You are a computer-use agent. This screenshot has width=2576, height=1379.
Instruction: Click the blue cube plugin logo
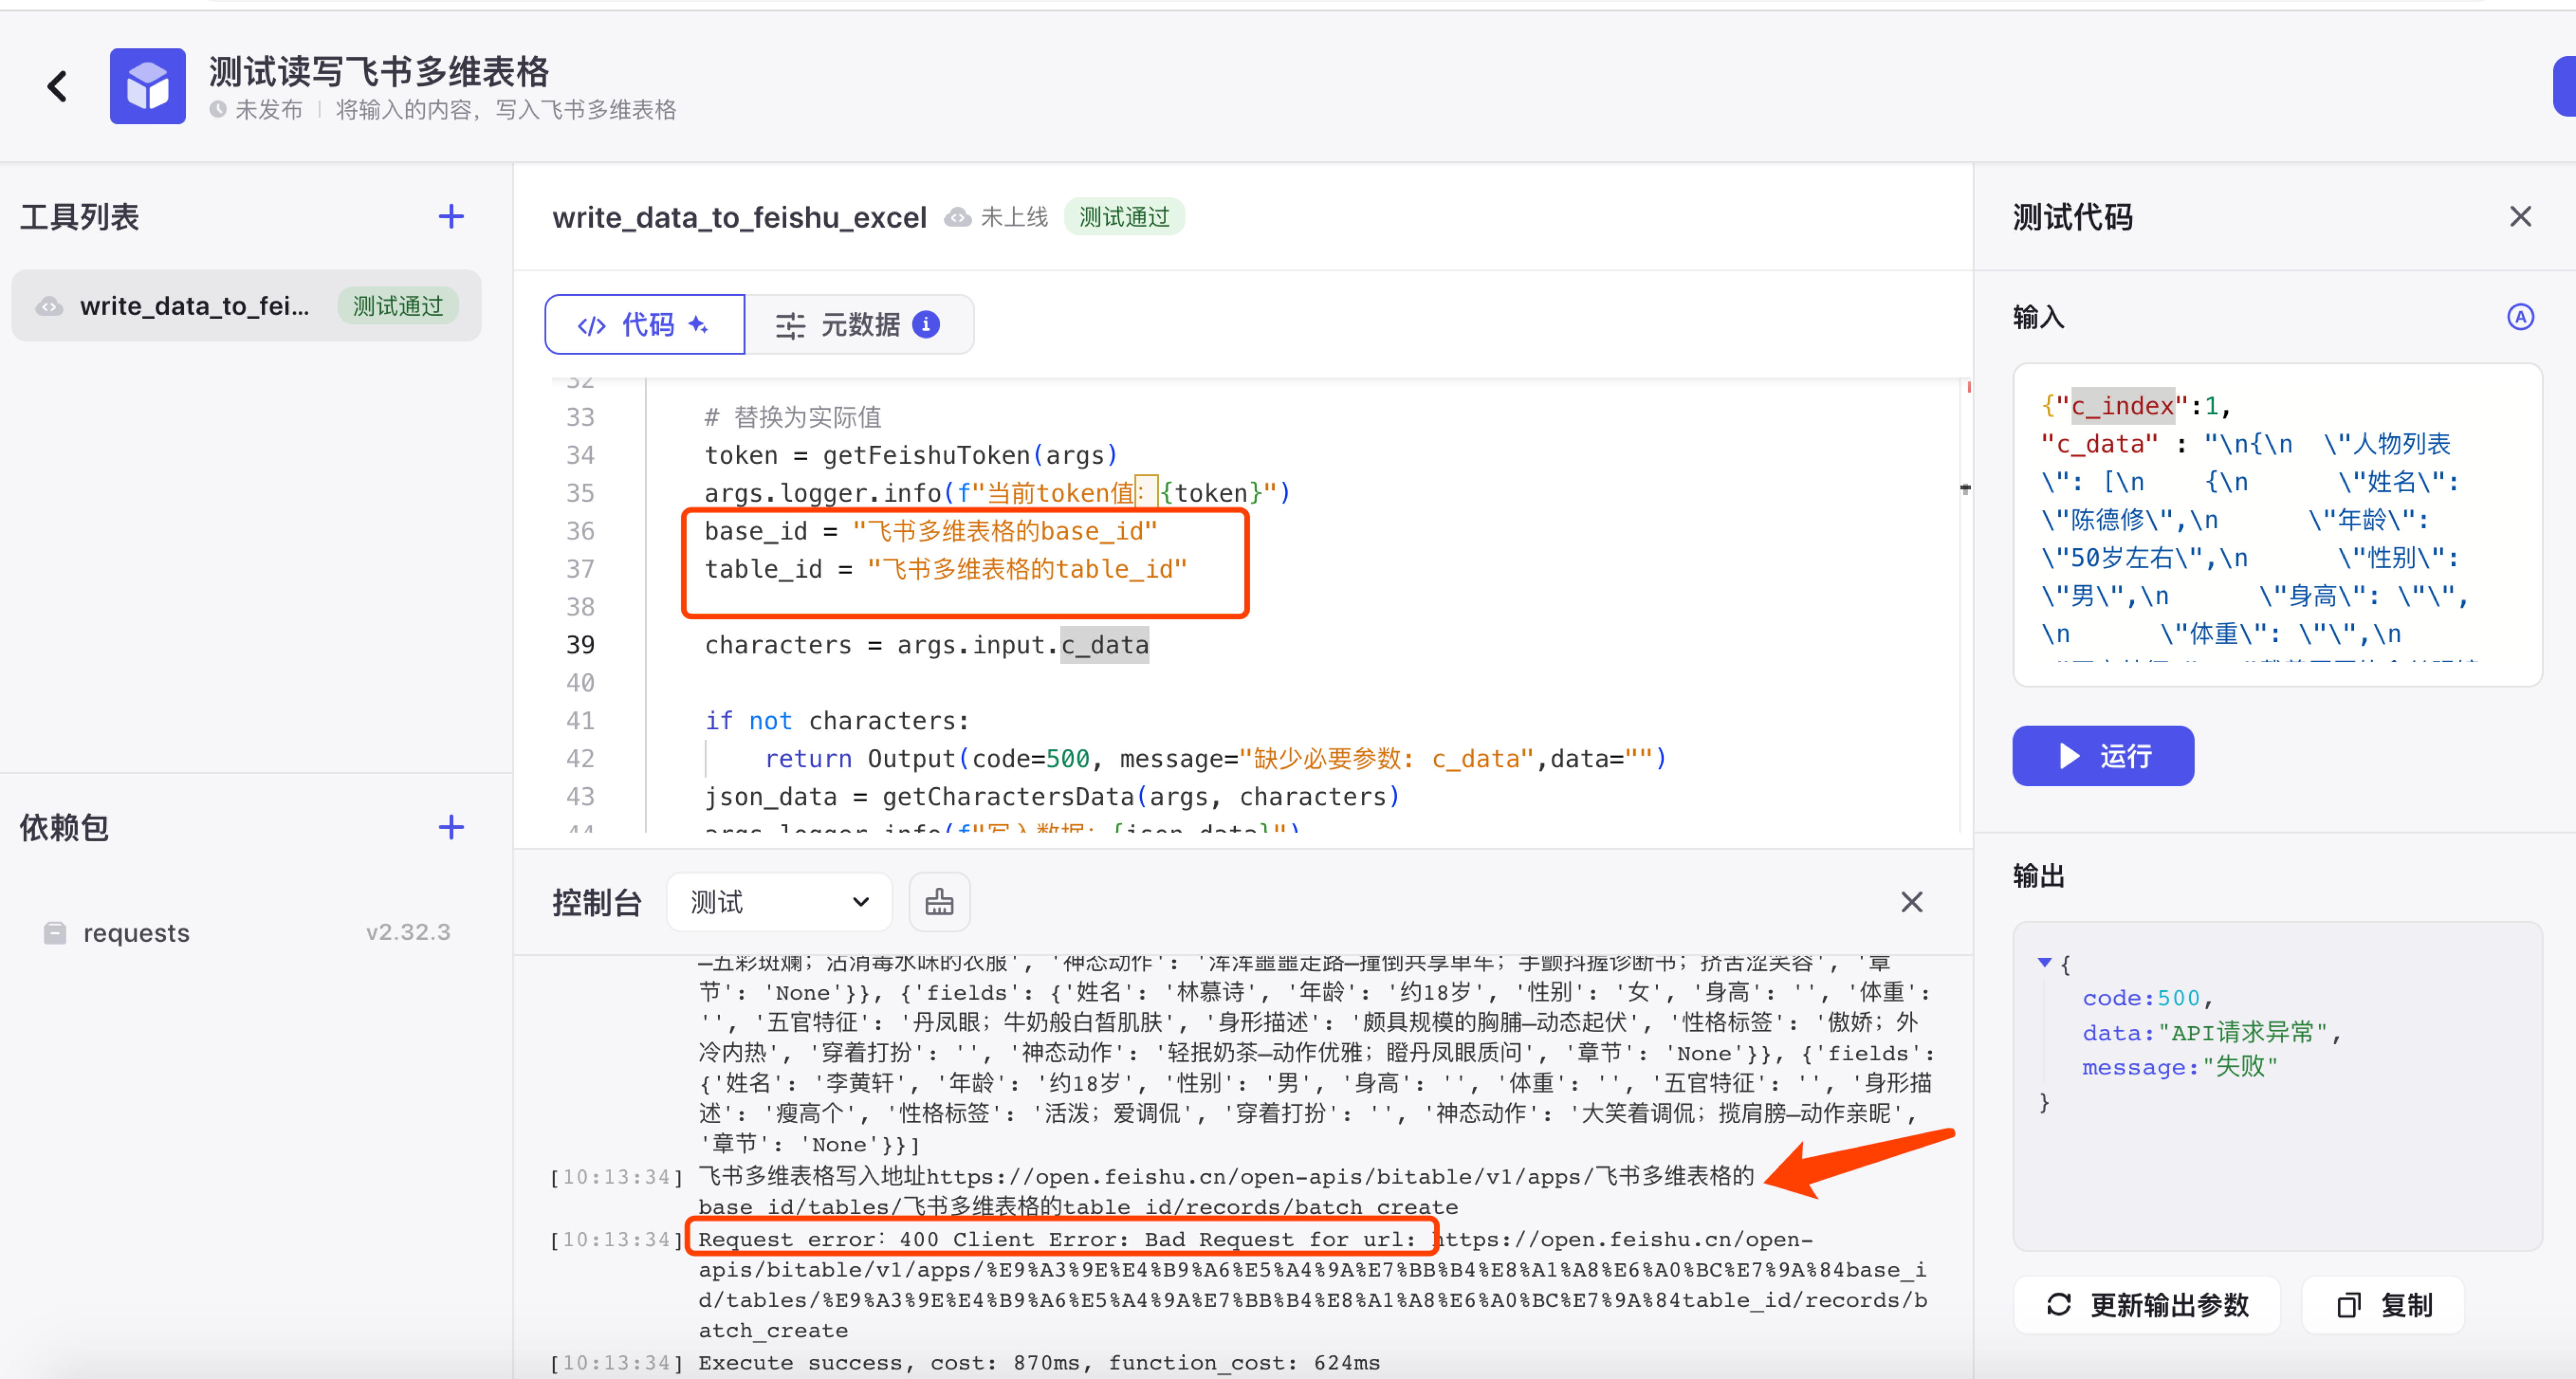coord(147,86)
